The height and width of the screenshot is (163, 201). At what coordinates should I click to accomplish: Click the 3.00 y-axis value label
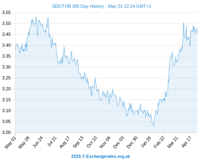point(6,132)
